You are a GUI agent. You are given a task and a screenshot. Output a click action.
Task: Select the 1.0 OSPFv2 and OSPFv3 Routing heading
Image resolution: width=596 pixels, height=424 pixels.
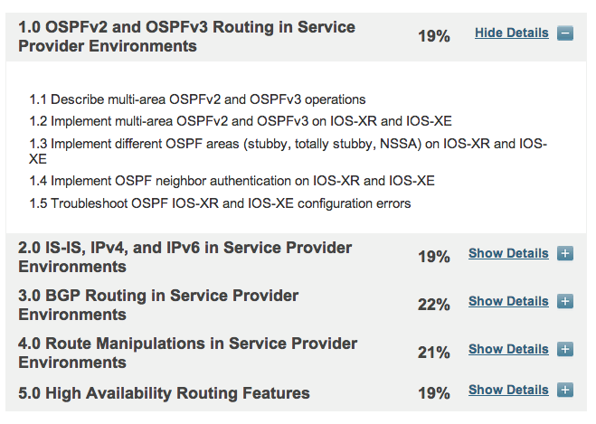click(186, 36)
